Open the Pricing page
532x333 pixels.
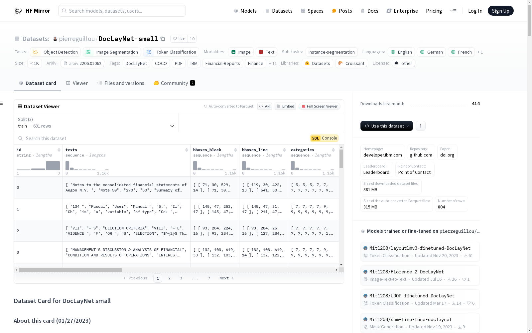[434, 11]
